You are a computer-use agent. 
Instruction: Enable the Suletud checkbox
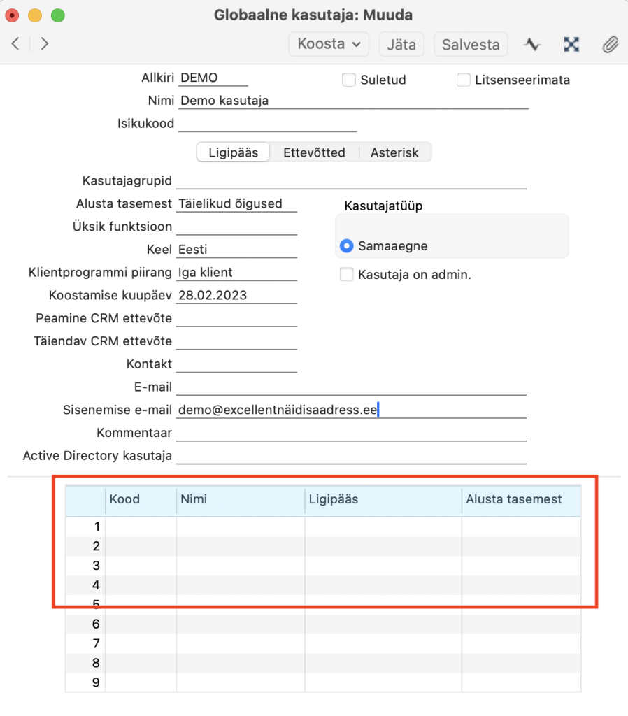[x=348, y=80]
